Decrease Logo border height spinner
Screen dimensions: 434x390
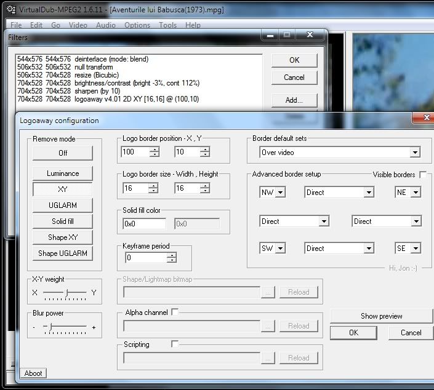click(x=204, y=191)
